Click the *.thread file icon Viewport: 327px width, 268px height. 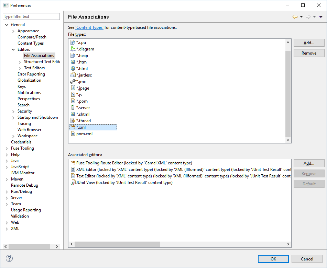[x=73, y=121]
